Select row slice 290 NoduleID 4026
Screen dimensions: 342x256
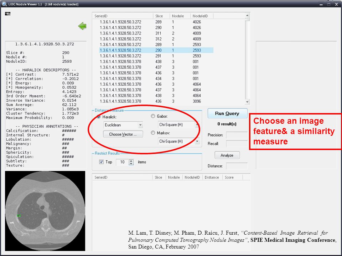[x=156, y=28]
